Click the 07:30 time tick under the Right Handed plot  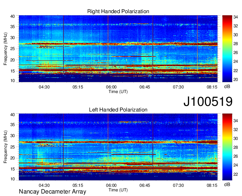click(178, 87)
